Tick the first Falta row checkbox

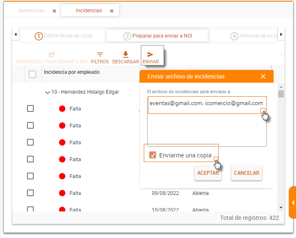(30, 108)
